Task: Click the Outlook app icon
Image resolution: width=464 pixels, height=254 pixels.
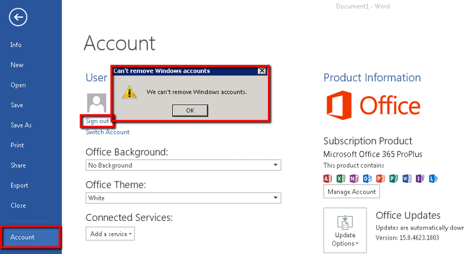Action: coord(367,179)
